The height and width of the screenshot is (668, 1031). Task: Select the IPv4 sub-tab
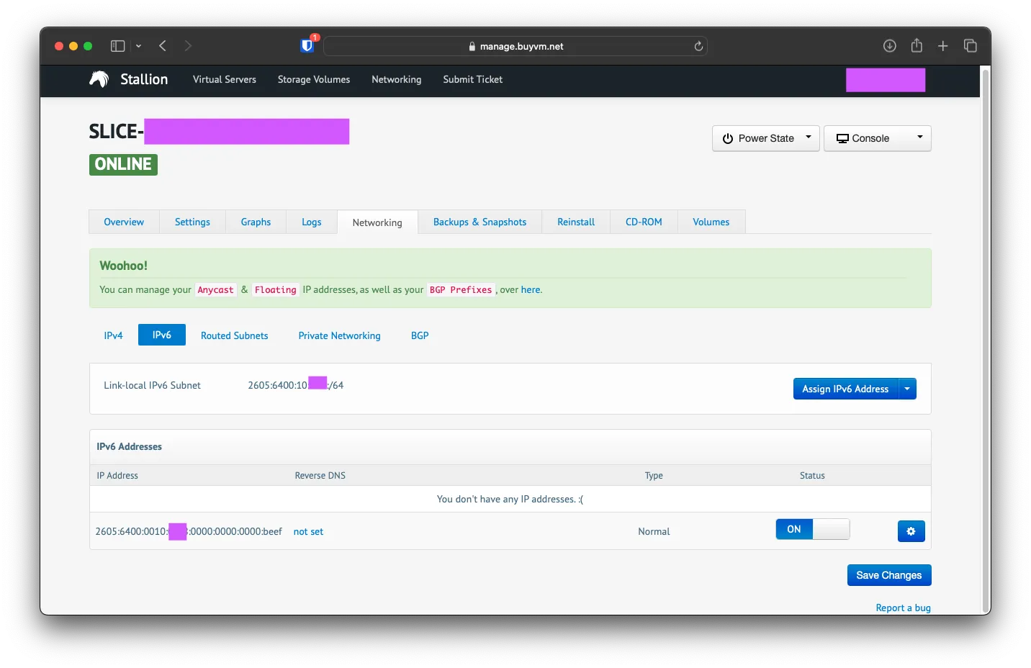tap(113, 335)
